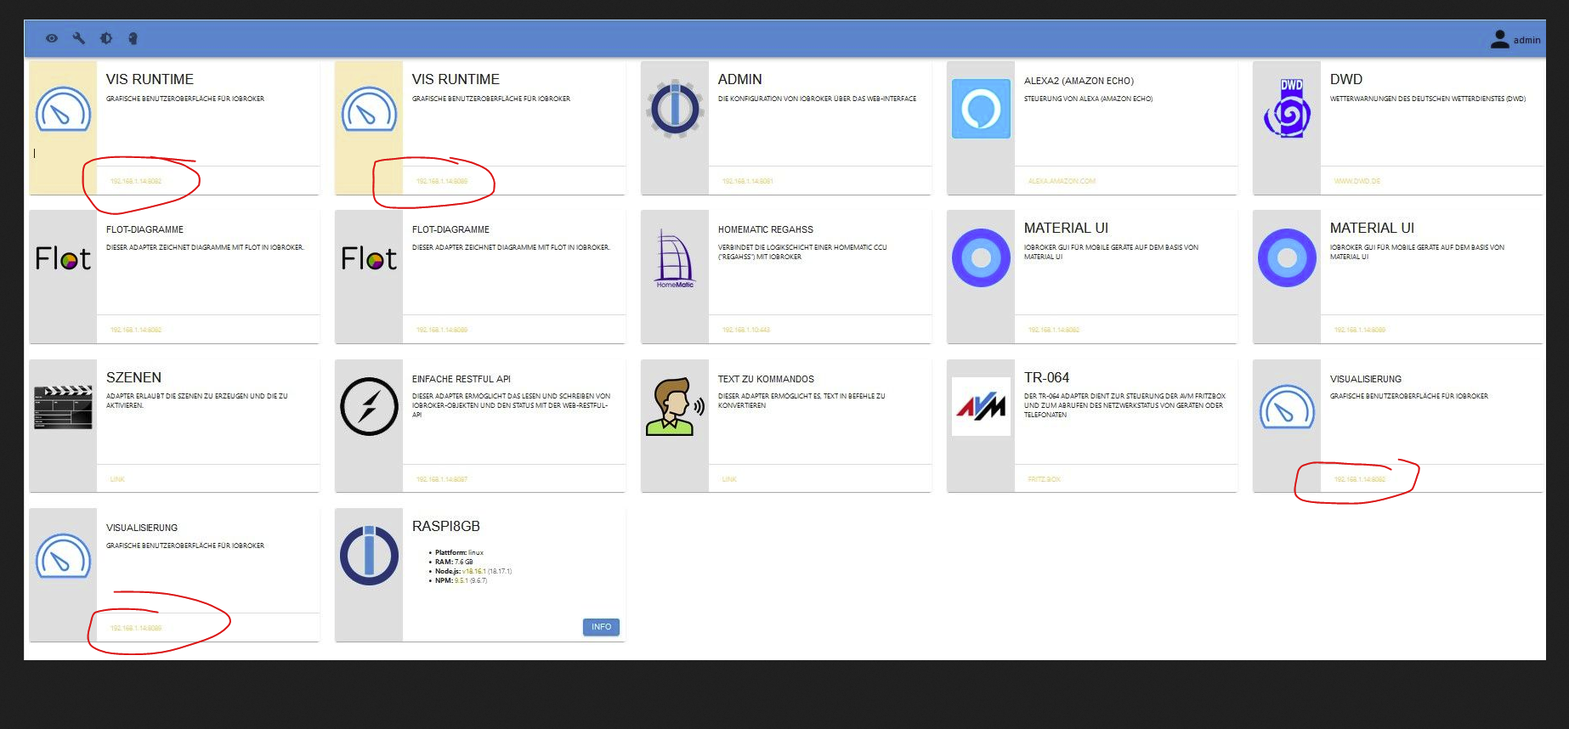Viewport: 1569px width, 729px height.
Task: Open Flot-Diagramme link on port 8082
Action: pos(135,330)
